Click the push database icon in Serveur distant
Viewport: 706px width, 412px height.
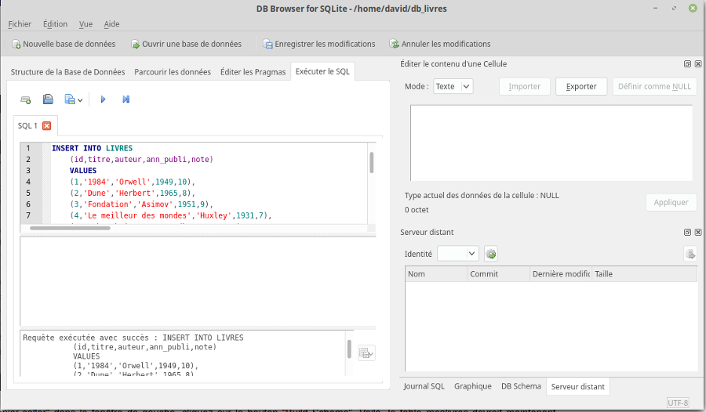pos(690,254)
